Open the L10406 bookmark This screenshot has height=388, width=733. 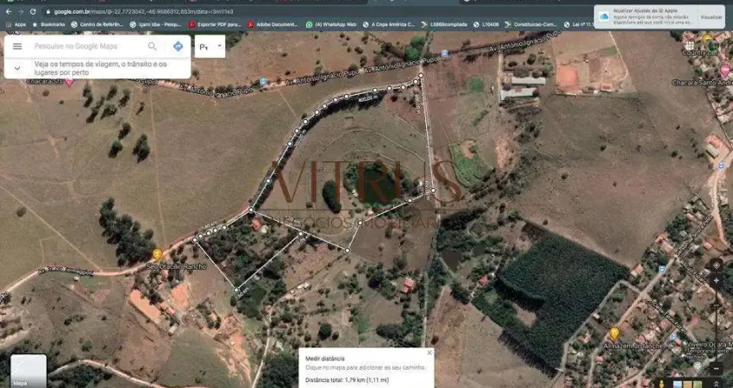click(x=486, y=24)
